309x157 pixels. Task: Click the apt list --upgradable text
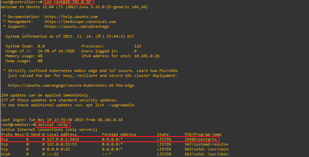(x=110, y=105)
